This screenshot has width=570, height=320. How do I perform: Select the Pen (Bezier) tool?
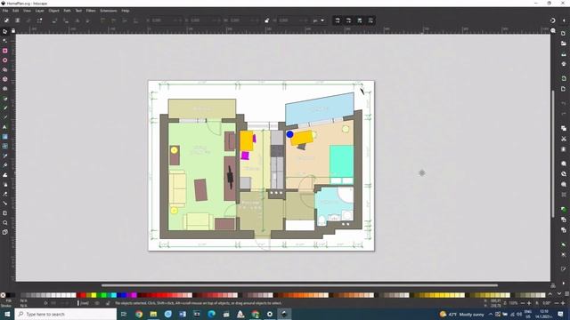coord(4,99)
